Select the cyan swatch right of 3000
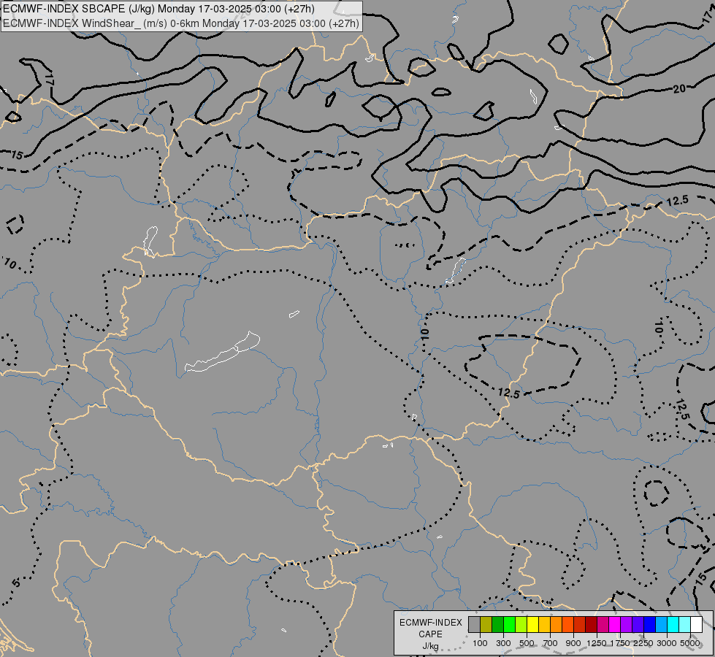 [x=673, y=625]
